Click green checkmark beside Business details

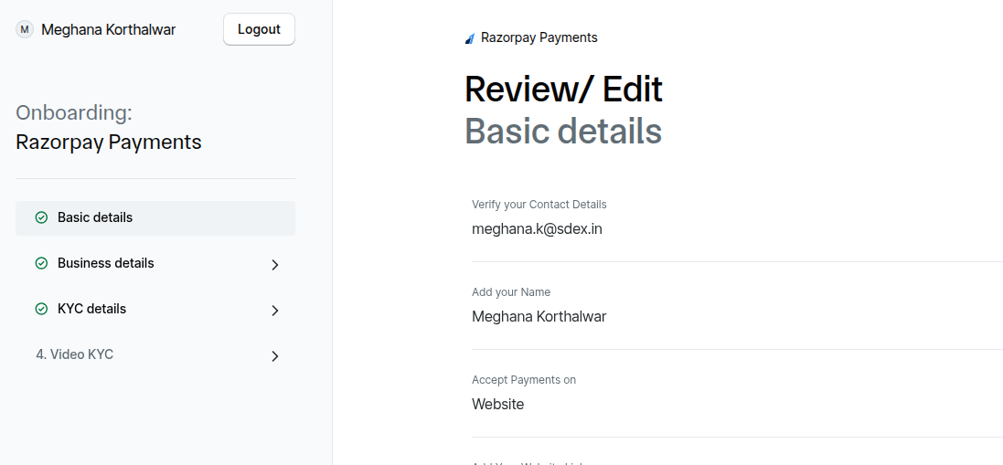41,263
